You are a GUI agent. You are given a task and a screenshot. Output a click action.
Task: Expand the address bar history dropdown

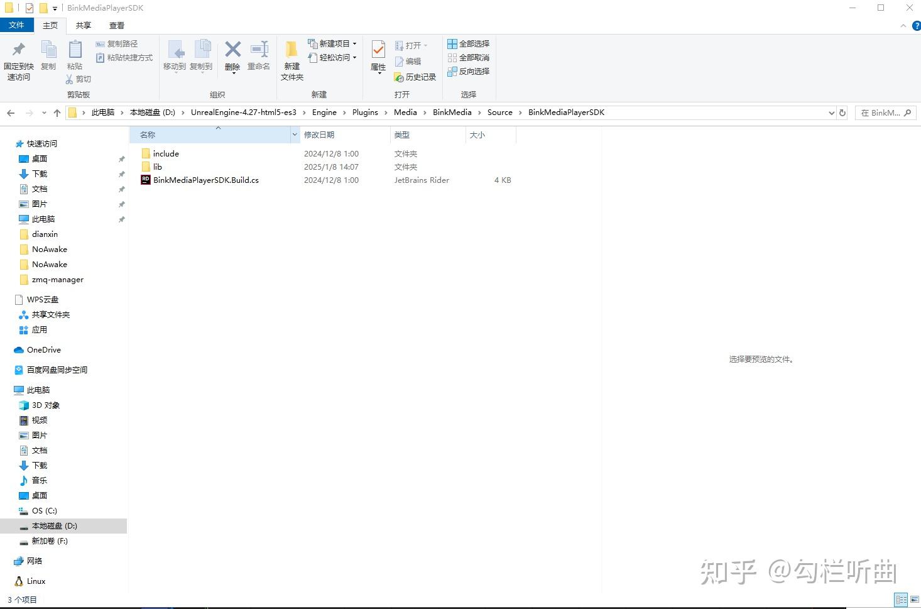pos(832,112)
